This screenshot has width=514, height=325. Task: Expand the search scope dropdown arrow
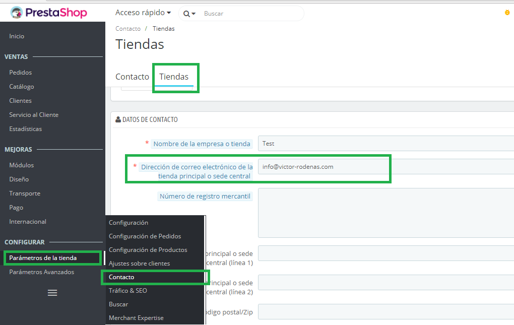pos(194,14)
